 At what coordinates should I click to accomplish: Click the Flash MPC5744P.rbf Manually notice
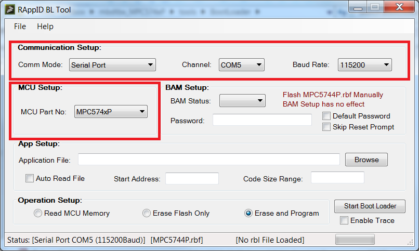333,95
